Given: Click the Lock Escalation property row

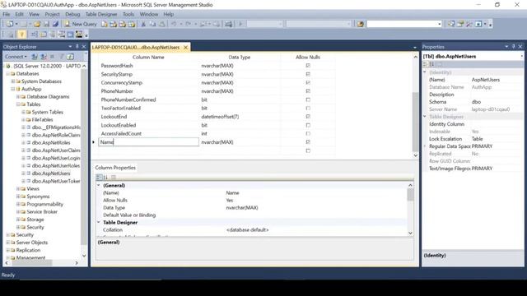Looking at the screenshot, I should 472,139.
